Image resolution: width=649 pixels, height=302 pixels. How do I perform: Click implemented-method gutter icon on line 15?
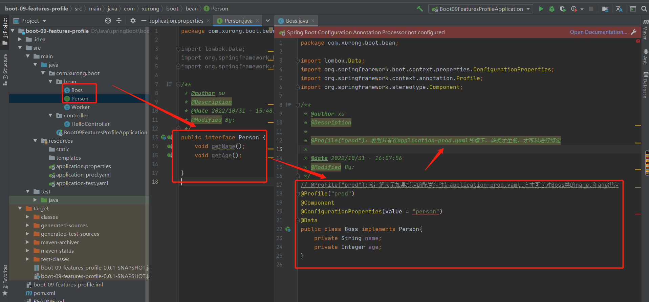pos(170,155)
